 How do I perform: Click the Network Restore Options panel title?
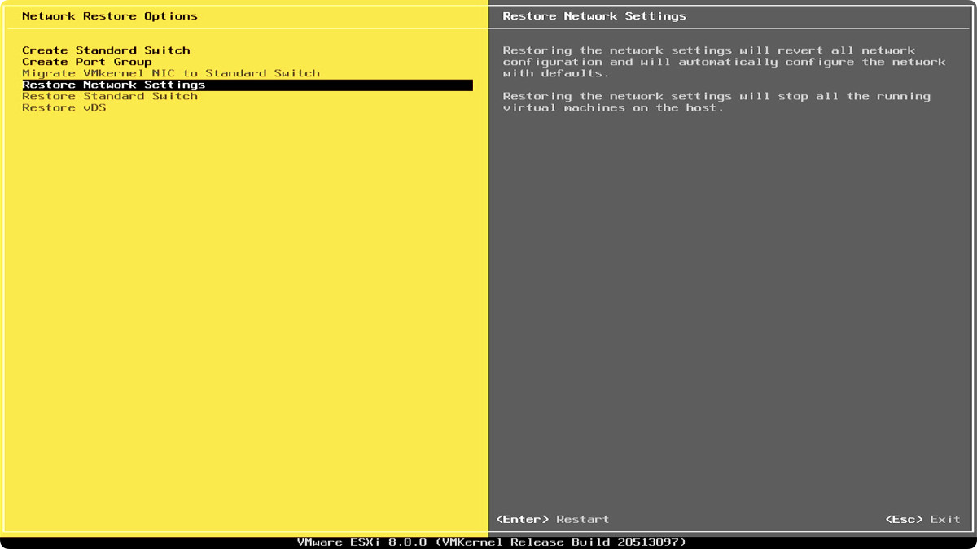tap(109, 16)
